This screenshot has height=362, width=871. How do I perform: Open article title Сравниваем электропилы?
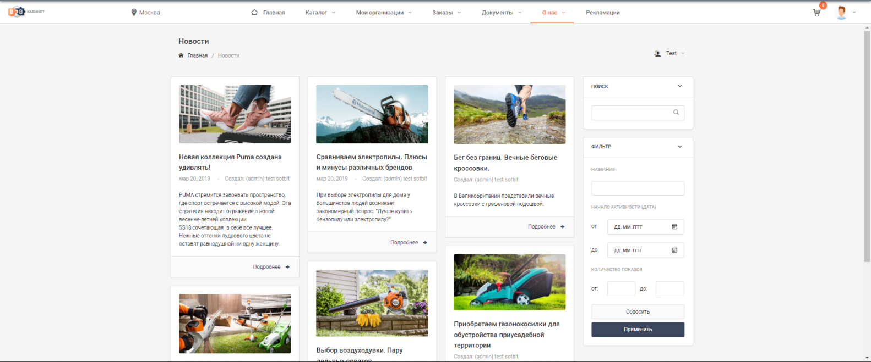tap(372, 162)
